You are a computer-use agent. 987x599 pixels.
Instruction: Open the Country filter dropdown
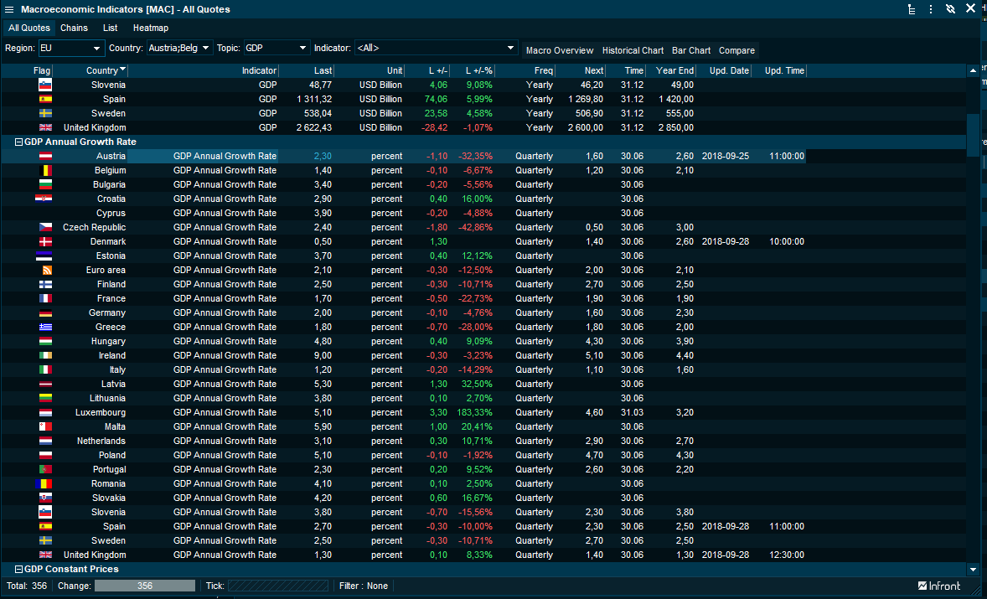click(x=180, y=48)
